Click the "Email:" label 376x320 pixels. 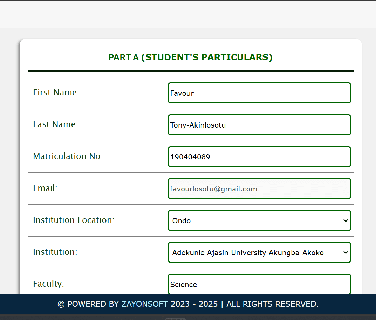(x=45, y=188)
